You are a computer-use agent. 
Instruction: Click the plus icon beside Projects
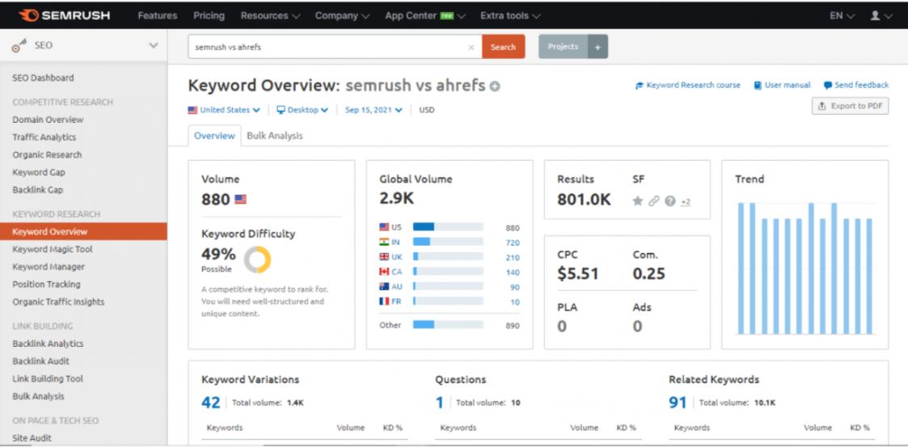(598, 47)
